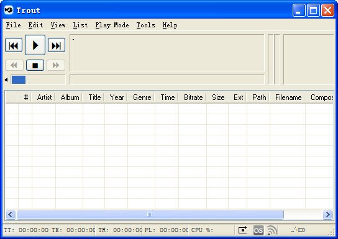This screenshot has height=239, width=338.
Task: Click the playlist icon in status bar
Action: coord(242,230)
